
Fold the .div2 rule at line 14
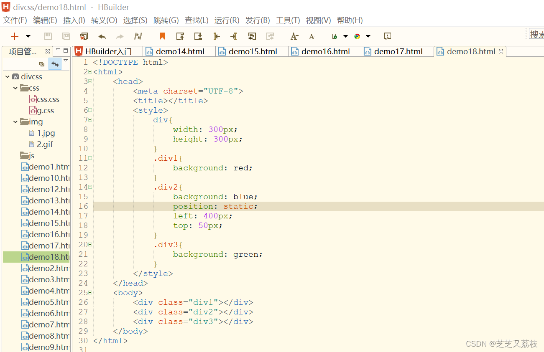90,187
